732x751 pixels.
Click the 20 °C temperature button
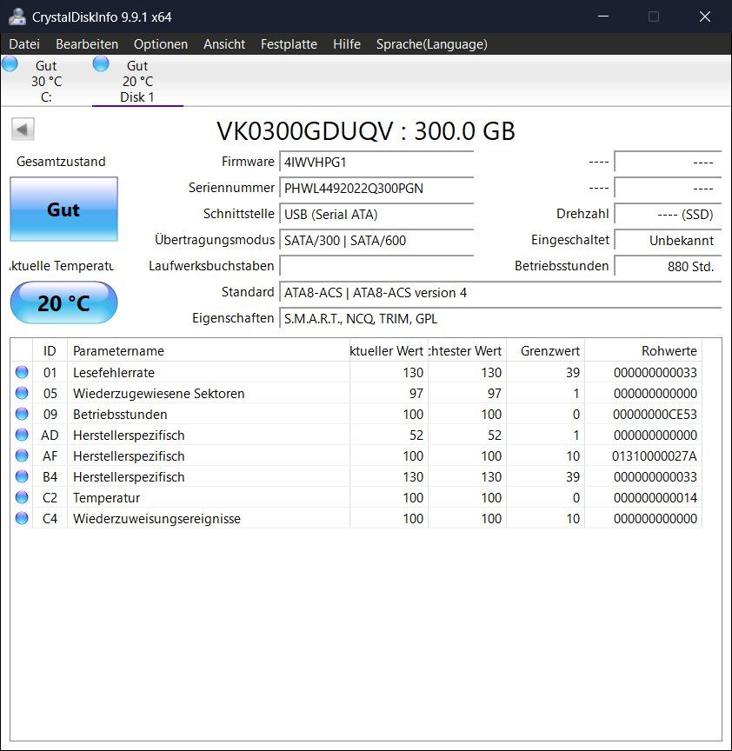[63, 302]
